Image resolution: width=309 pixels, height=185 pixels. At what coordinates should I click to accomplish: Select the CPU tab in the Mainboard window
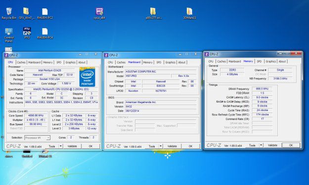(110, 62)
